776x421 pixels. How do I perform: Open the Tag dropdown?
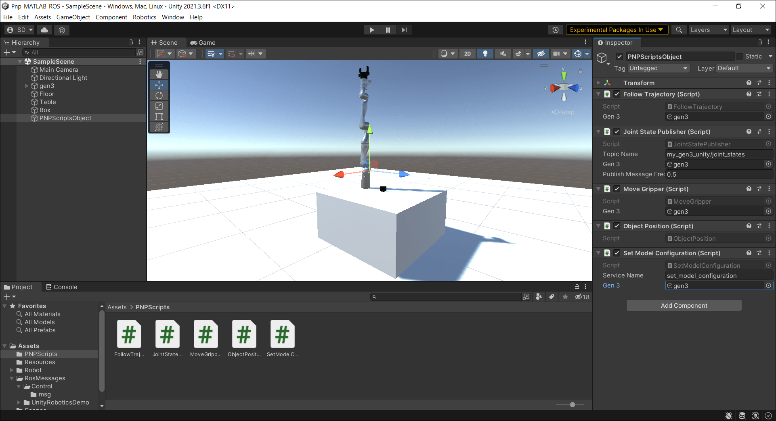[x=659, y=69]
